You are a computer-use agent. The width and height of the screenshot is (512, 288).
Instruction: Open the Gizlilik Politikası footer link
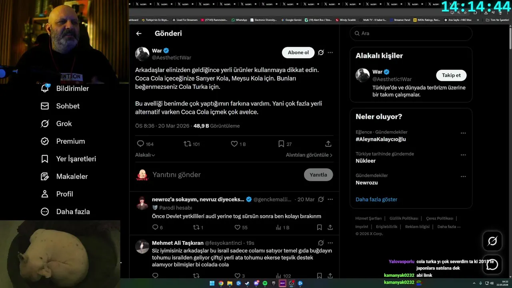click(404, 218)
